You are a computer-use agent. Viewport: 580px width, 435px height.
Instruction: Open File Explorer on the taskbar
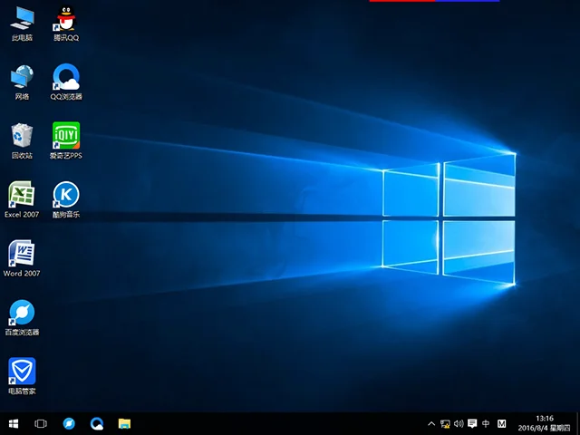point(125,423)
